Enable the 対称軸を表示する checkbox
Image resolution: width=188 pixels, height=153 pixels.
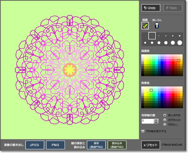143,131
